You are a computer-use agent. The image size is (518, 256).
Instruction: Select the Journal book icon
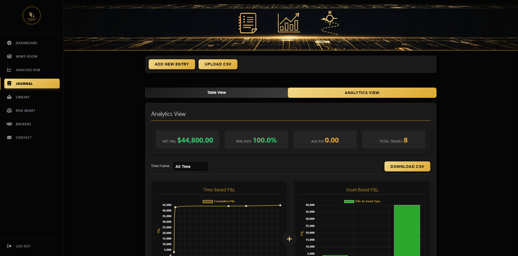click(x=9, y=84)
